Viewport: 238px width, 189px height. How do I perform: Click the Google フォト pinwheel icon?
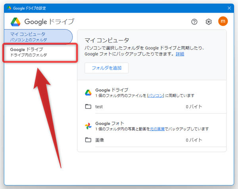pos(88,126)
